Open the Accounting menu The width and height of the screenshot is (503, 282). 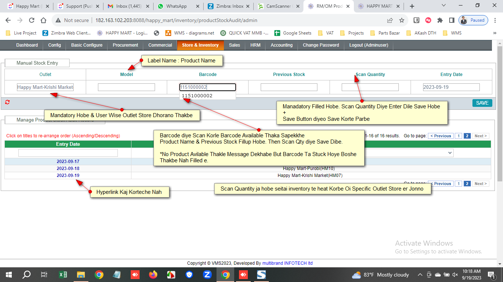click(282, 45)
